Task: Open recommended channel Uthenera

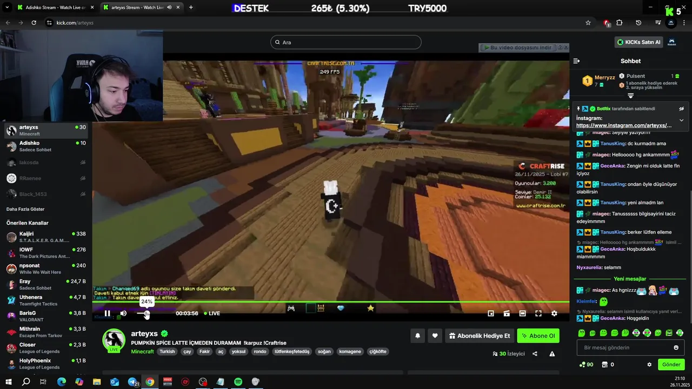Action: 46,300
